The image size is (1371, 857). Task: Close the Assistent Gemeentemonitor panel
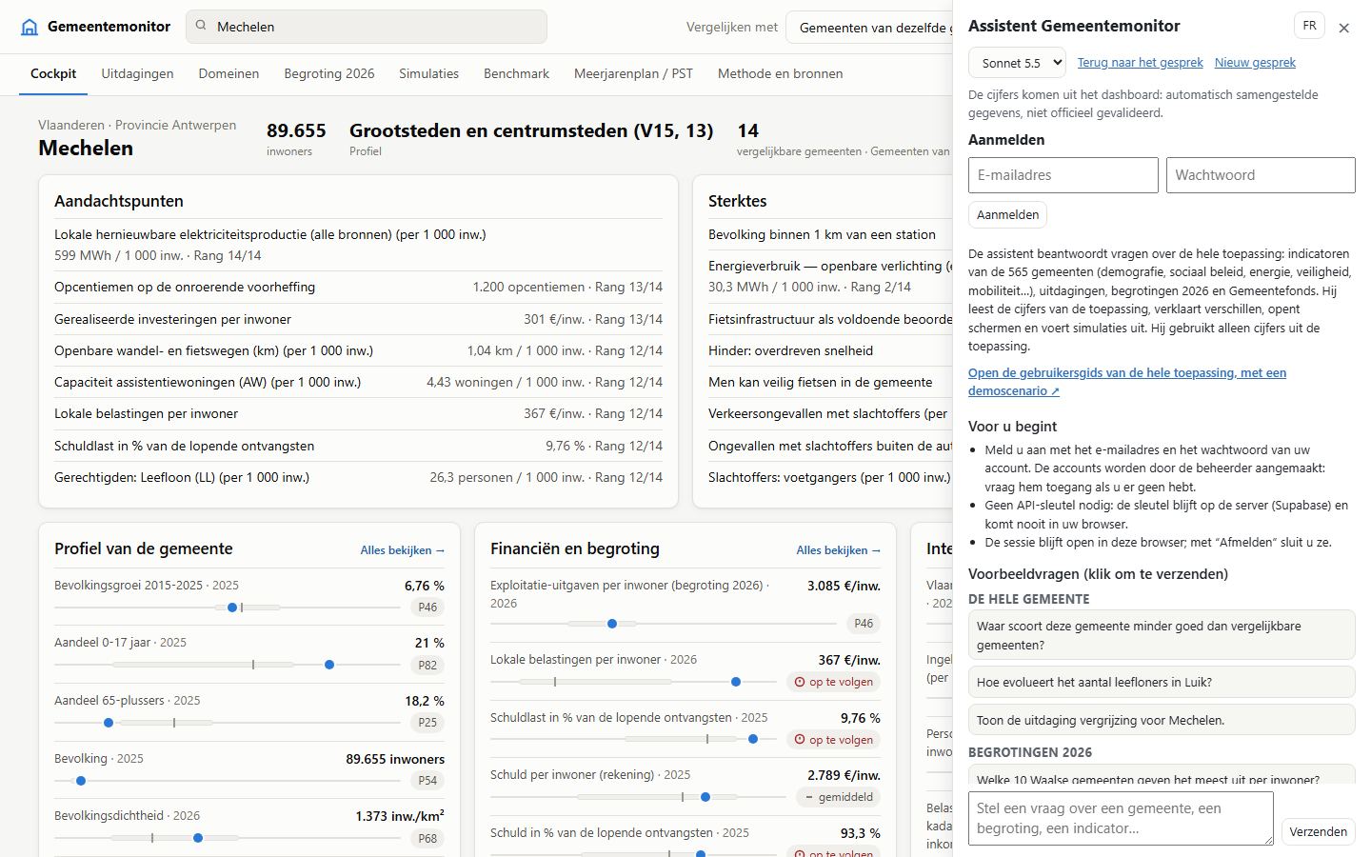pyautogui.click(x=1343, y=28)
